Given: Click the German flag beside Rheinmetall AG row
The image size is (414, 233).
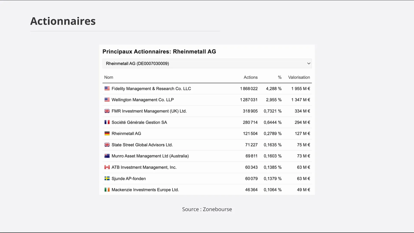Looking at the screenshot, I should tap(107, 134).
